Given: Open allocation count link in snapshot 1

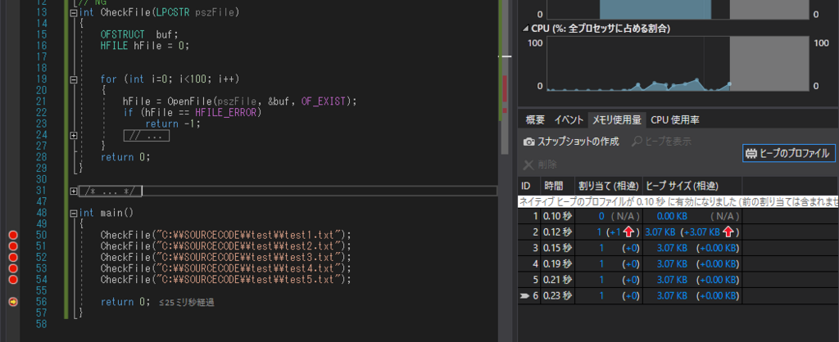Looking at the screenshot, I should click(x=601, y=217).
